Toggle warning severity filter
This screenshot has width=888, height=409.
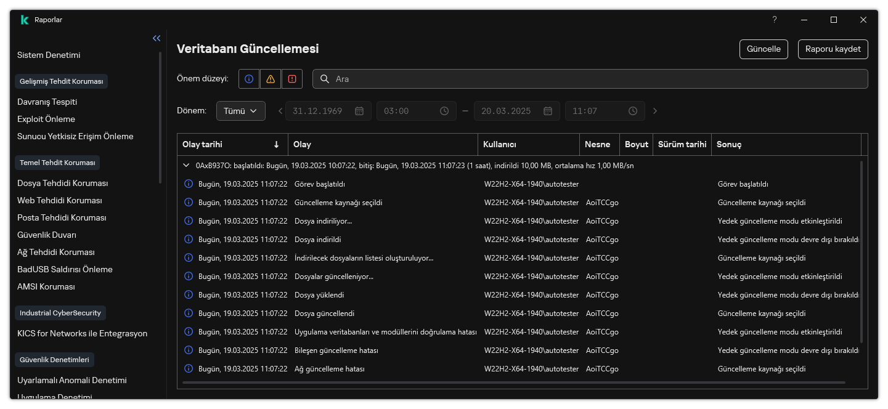click(271, 79)
